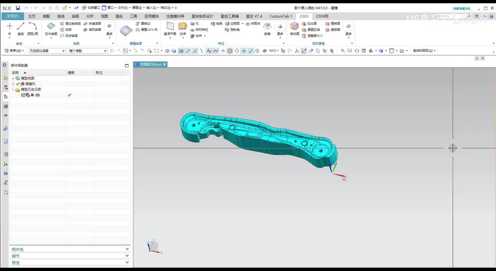Open the History clock in the resource bar

[x=5, y=154]
